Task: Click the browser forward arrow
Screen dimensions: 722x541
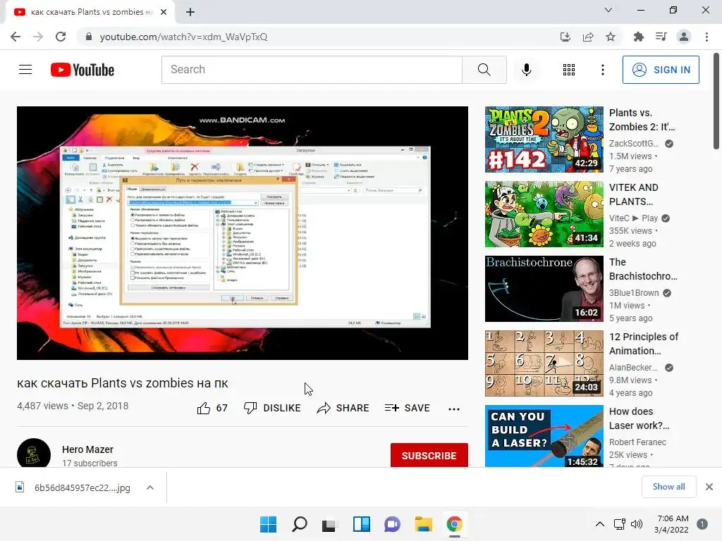Action: pos(38,37)
